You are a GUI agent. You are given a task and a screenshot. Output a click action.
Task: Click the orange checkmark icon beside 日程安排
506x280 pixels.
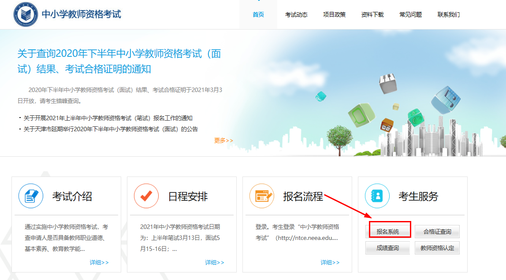pos(145,196)
